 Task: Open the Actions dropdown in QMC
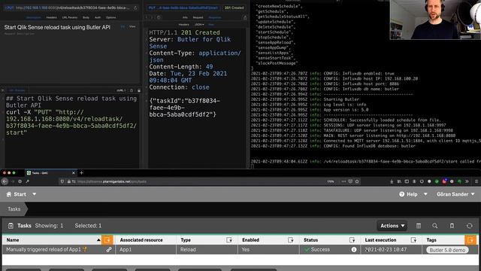tap(392, 226)
